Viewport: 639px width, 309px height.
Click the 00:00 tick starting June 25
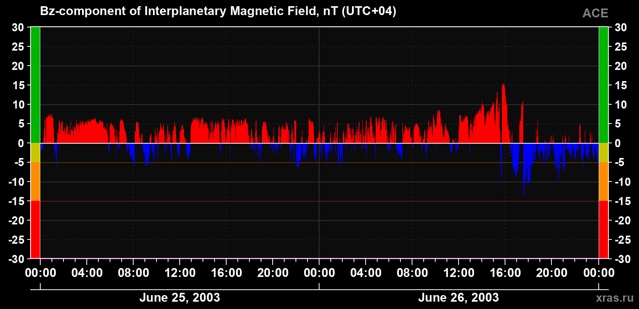(x=40, y=273)
